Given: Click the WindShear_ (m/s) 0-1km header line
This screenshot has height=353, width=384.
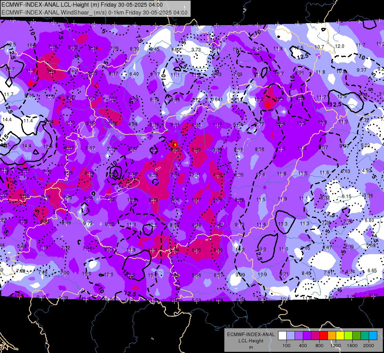Looking at the screenshot, I should coord(94,13).
